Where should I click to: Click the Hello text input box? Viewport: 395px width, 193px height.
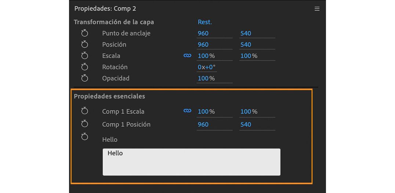point(191,162)
